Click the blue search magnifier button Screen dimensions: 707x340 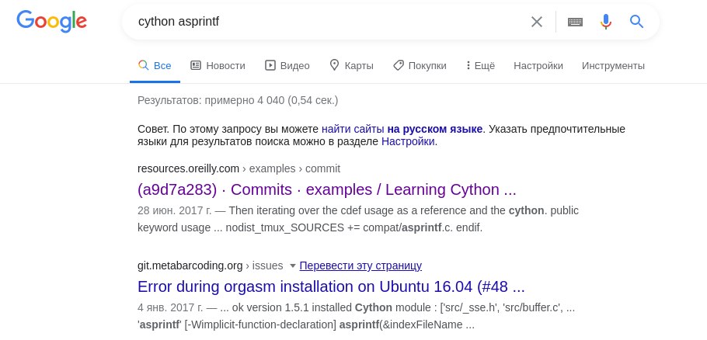click(x=636, y=21)
